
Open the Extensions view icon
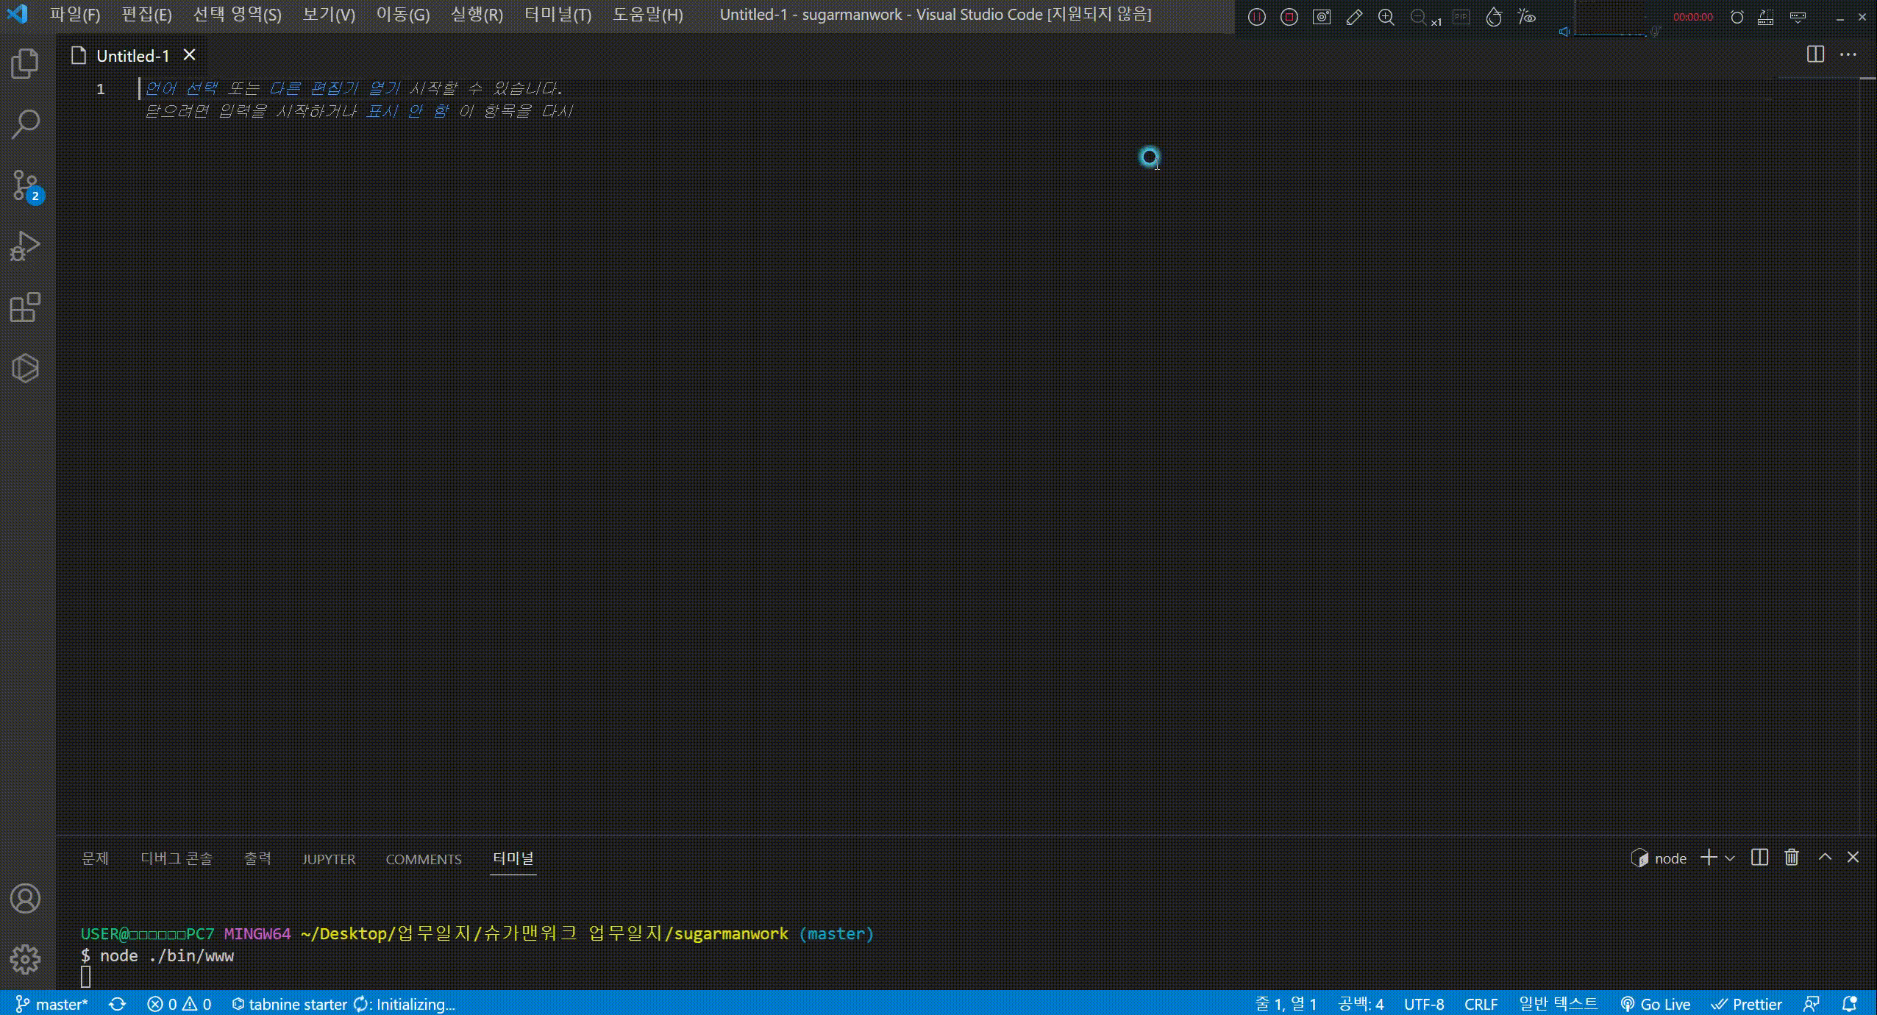click(26, 307)
